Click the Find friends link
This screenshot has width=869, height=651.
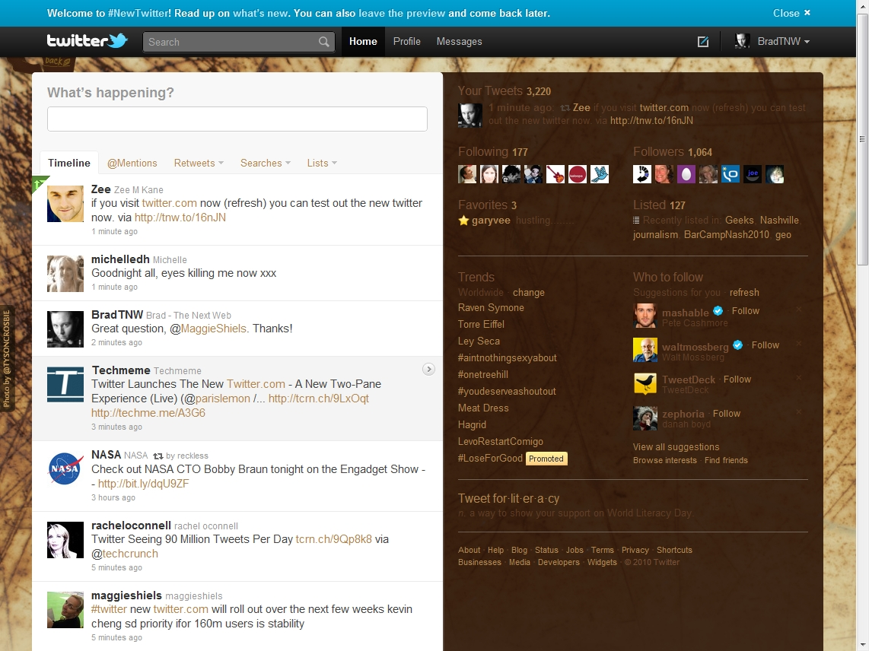click(x=726, y=460)
